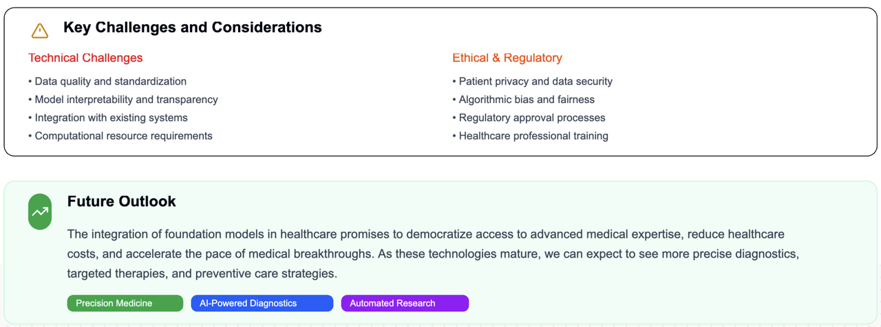Click Data quality and standardization bullet
The image size is (881, 327).
pos(107,81)
